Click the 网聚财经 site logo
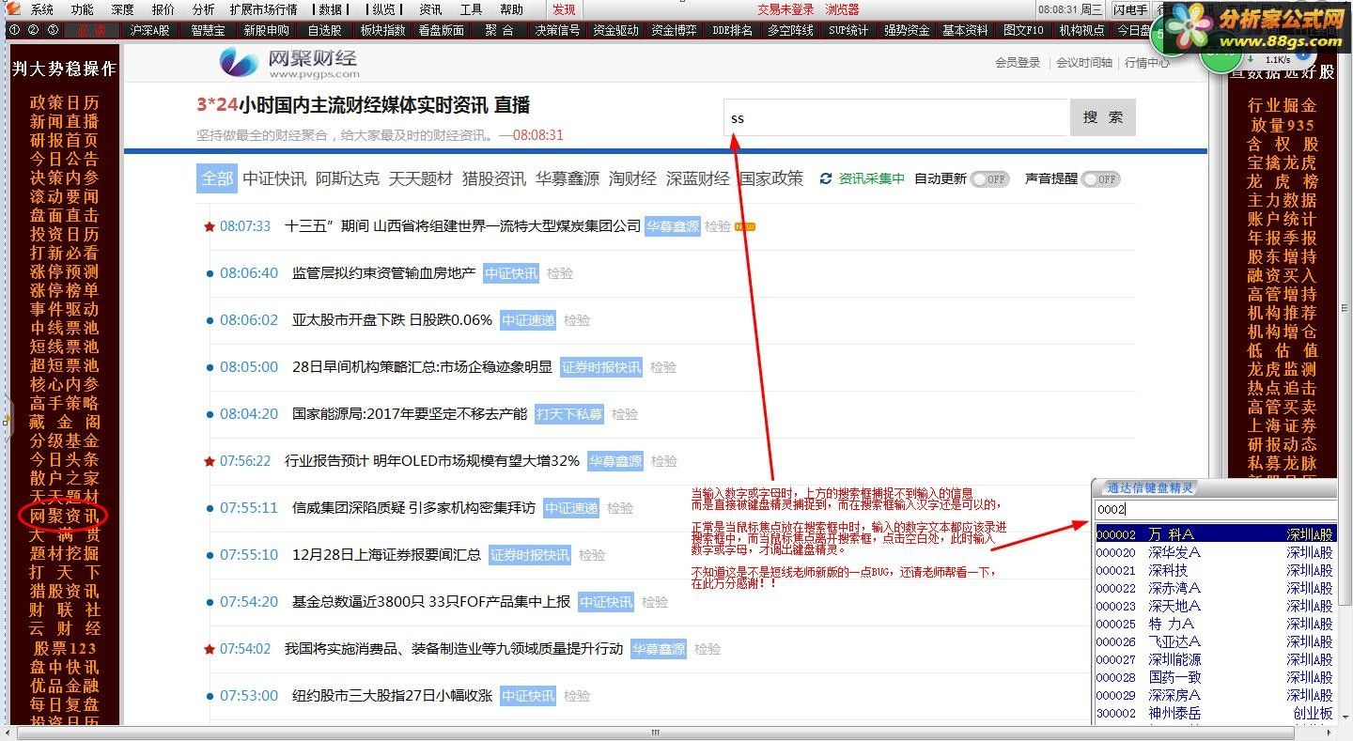 pyautogui.click(x=289, y=63)
